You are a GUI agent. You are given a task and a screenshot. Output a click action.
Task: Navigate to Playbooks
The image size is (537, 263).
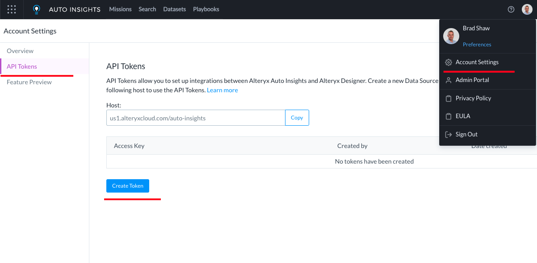[206, 9]
